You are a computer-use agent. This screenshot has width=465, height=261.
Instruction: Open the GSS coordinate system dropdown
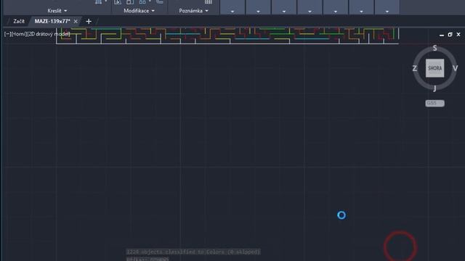434,103
